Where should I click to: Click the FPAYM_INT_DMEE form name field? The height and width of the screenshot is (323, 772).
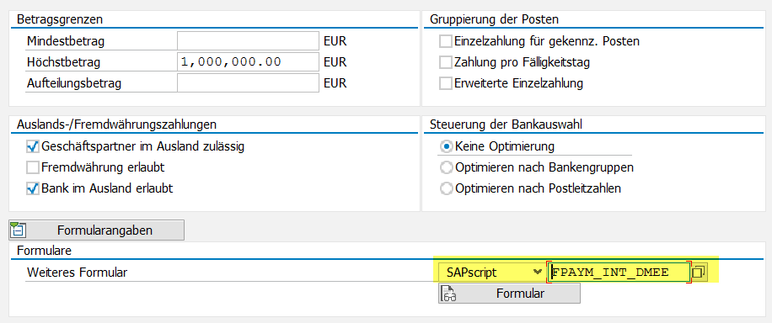(619, 272)
